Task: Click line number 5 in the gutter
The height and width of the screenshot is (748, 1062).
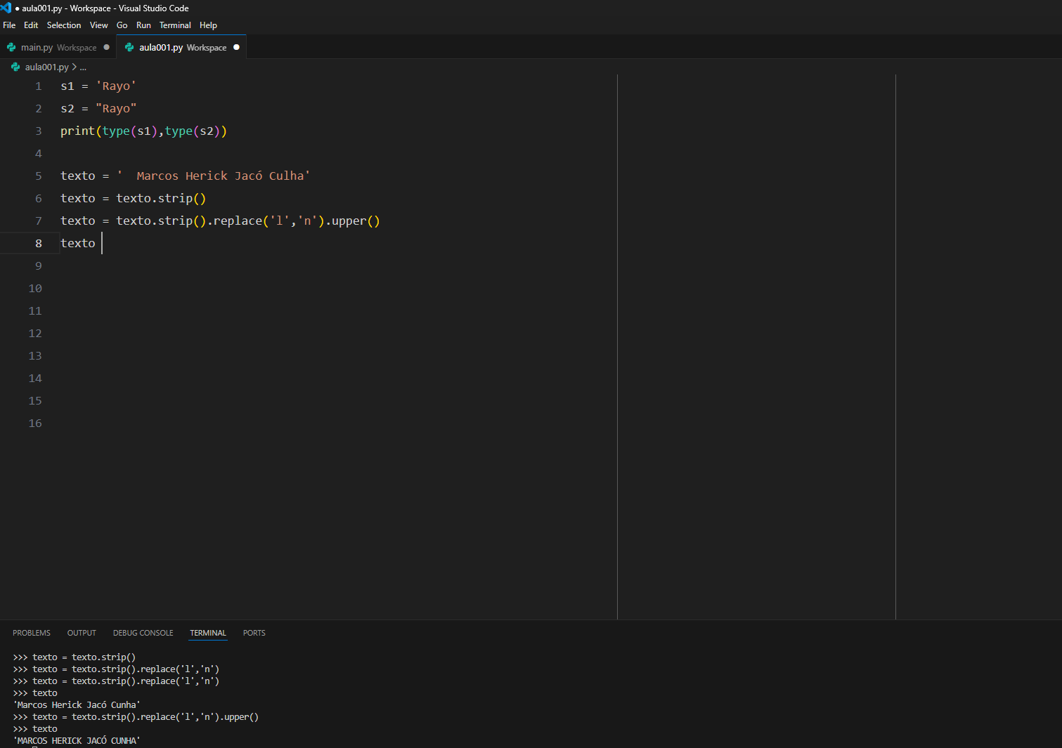Action: (39, 176)
